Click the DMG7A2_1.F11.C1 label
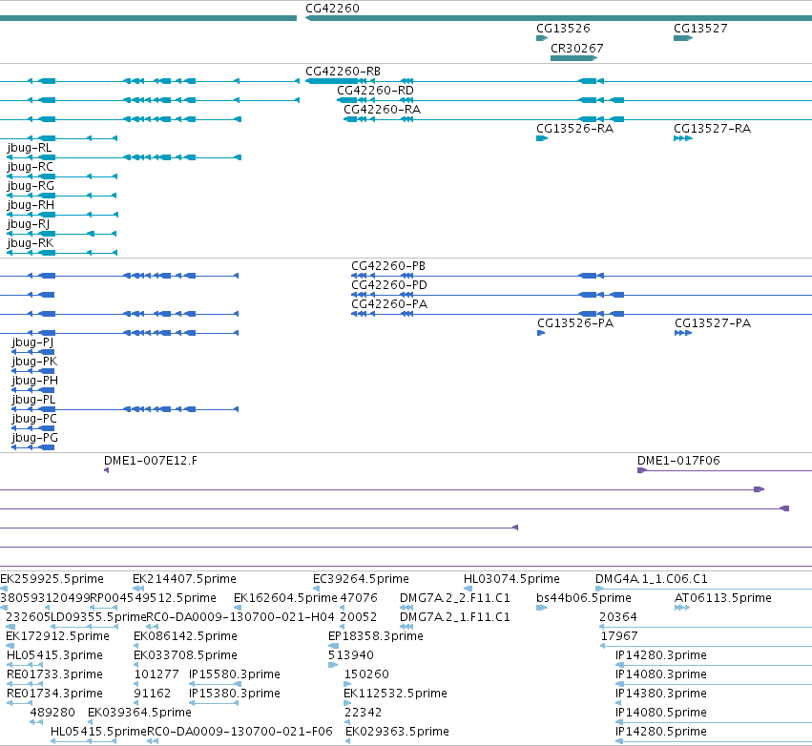 pyautogui.click(x=455, y=617)
